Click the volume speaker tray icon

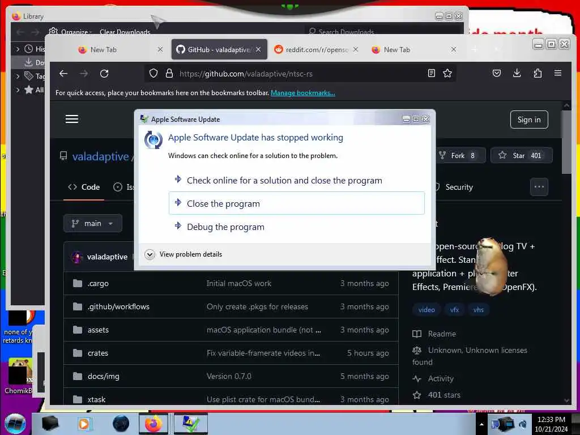(x=523, y=424)
